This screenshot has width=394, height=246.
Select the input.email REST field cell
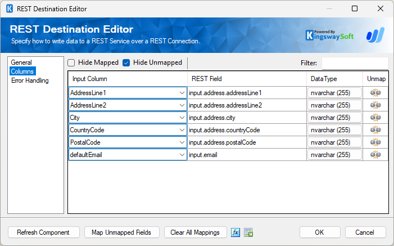coord(247,154)
